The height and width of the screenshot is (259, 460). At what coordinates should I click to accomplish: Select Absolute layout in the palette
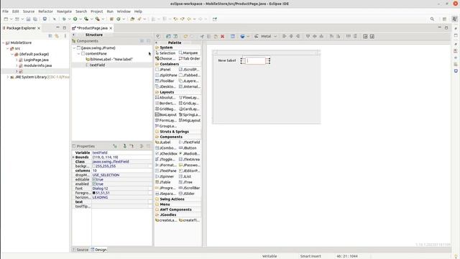[166, 98]
